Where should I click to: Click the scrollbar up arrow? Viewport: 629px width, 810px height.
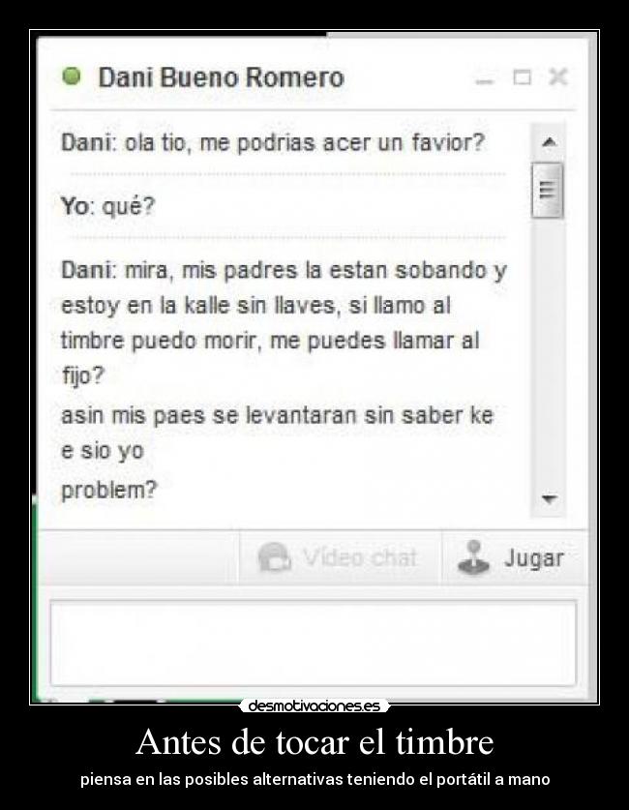(549, 141)
